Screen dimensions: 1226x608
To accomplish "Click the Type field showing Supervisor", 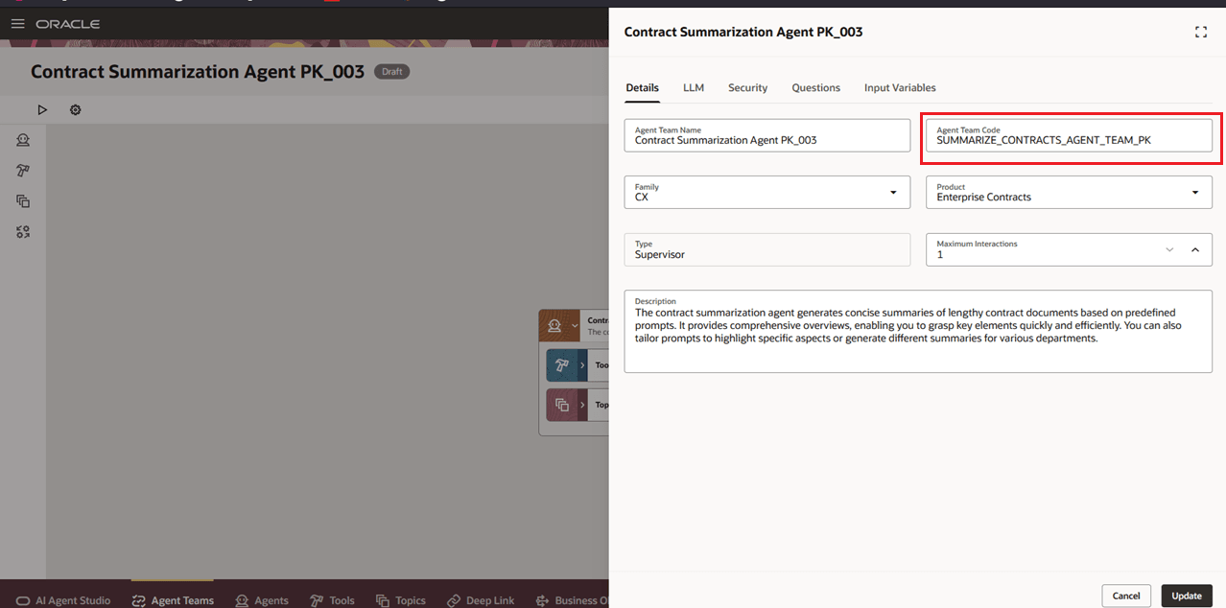I will pyautogui.click(x=766, y=249).
